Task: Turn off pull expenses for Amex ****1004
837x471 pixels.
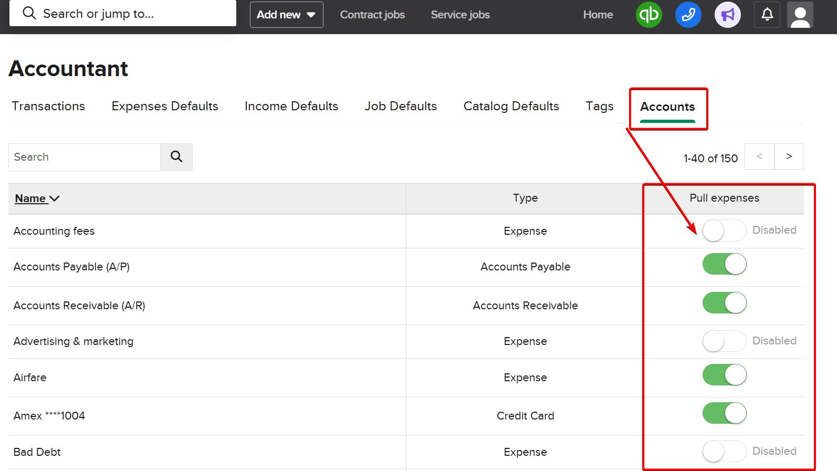Action: (x=724, y=413)
